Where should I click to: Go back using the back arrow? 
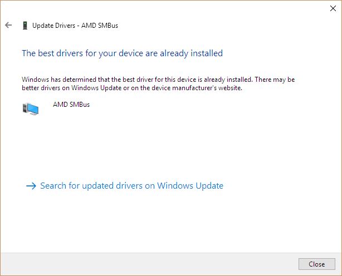[8, 25]
